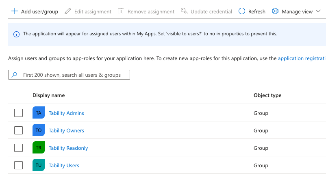Click the green TR avatar icon
This screenshot has width=326, height=188.
coord(39,148)
